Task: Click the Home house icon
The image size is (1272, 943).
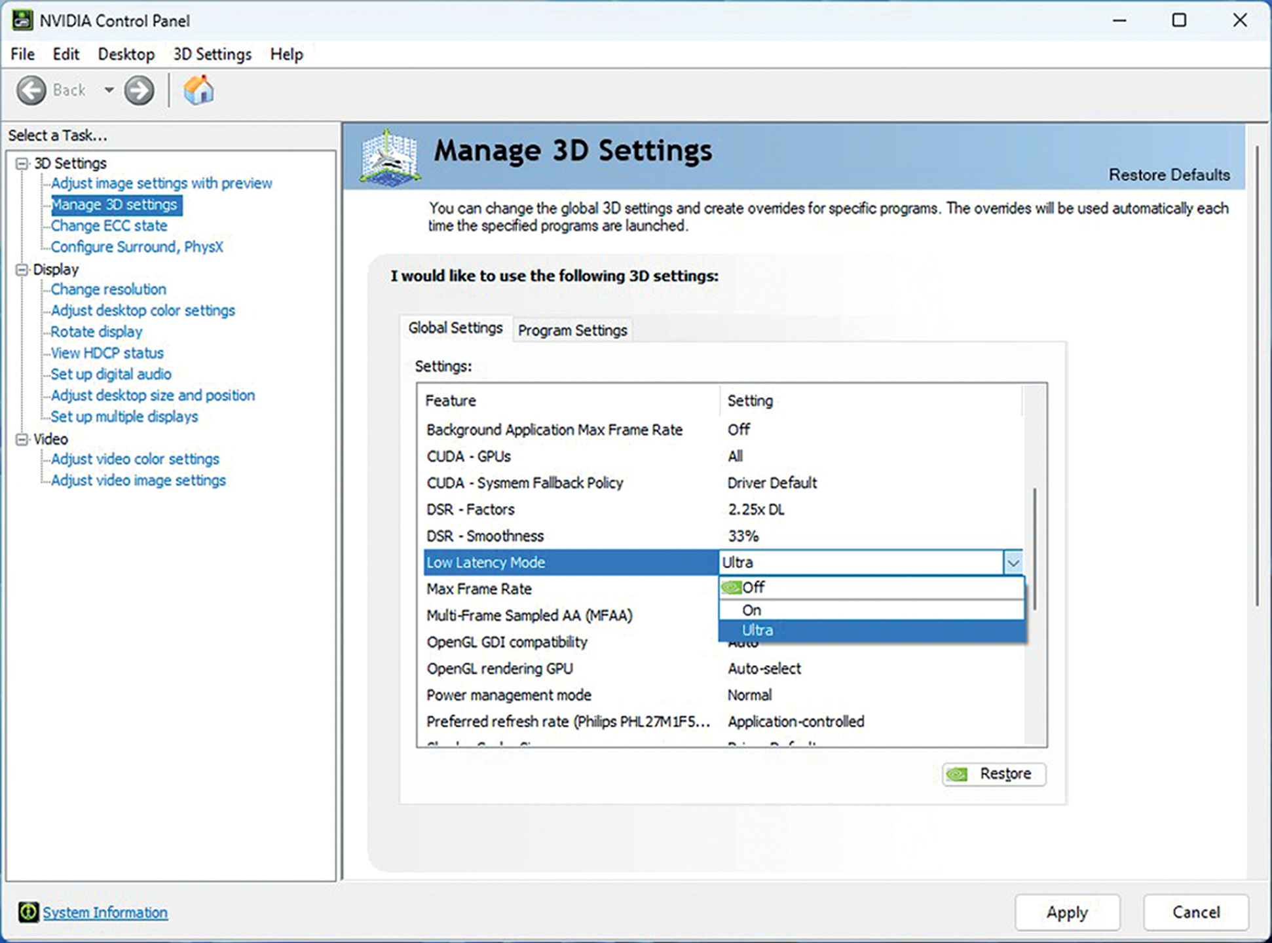Action: point(198,90)
